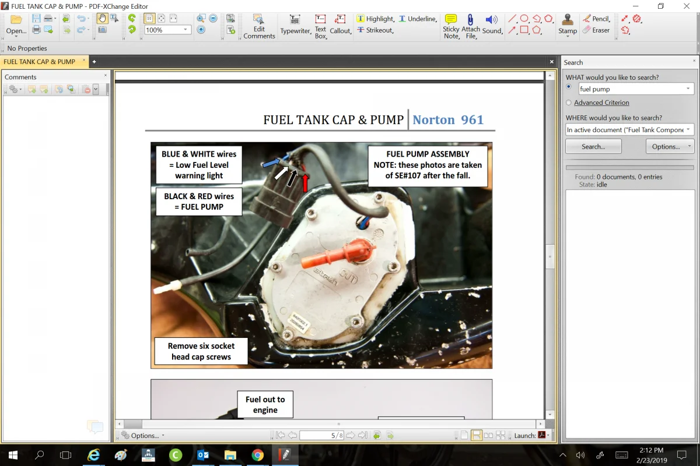This screenshot has width=700, height=466.
Task: Activate the Eraser tool
Action: tap(596, 30)
